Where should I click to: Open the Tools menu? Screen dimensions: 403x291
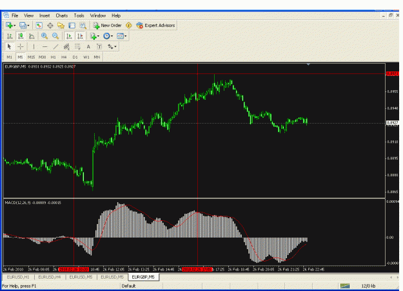[x=79, y=15]
